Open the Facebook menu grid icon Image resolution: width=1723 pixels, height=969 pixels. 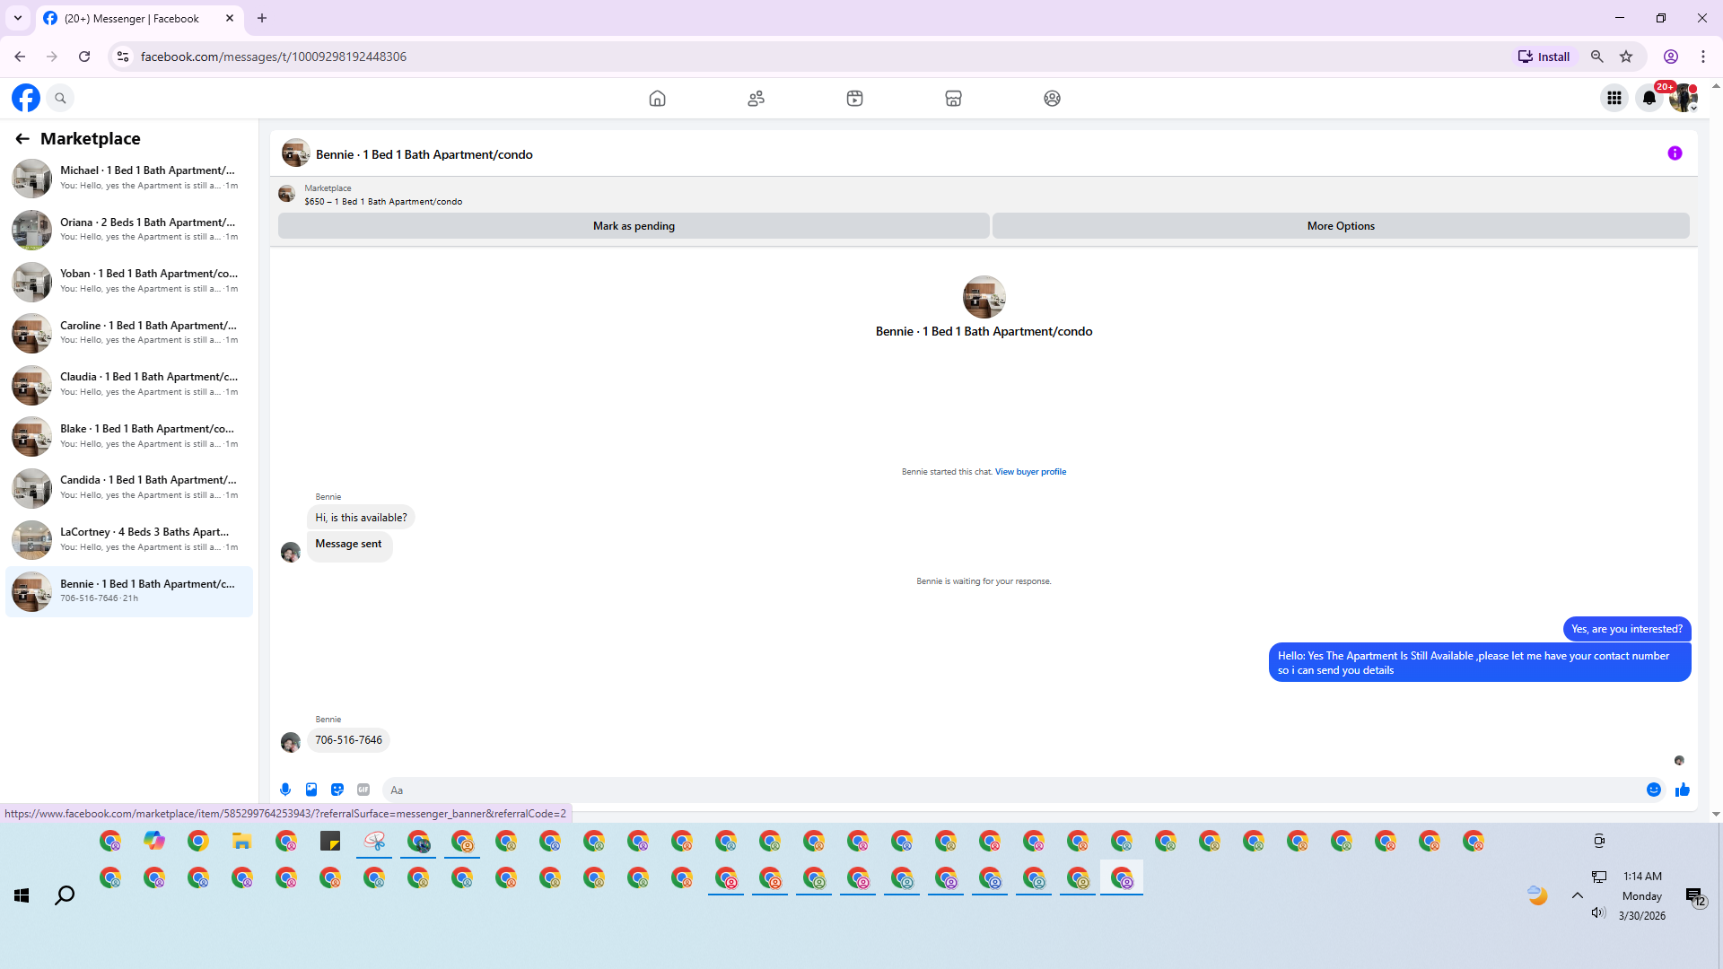[1614, 98]
